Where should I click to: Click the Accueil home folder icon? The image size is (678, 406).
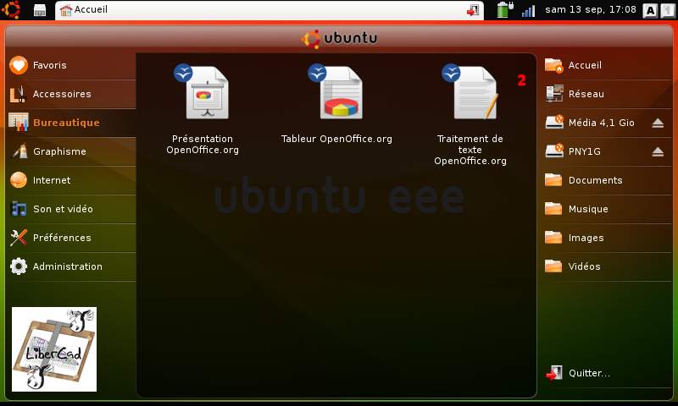(554, 65)
